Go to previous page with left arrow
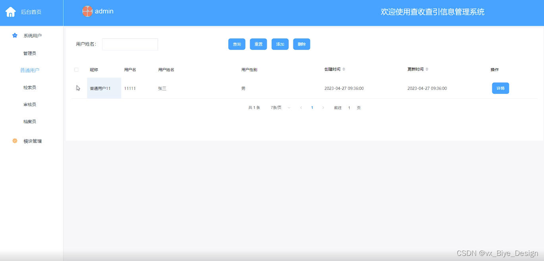 point(301,108)
